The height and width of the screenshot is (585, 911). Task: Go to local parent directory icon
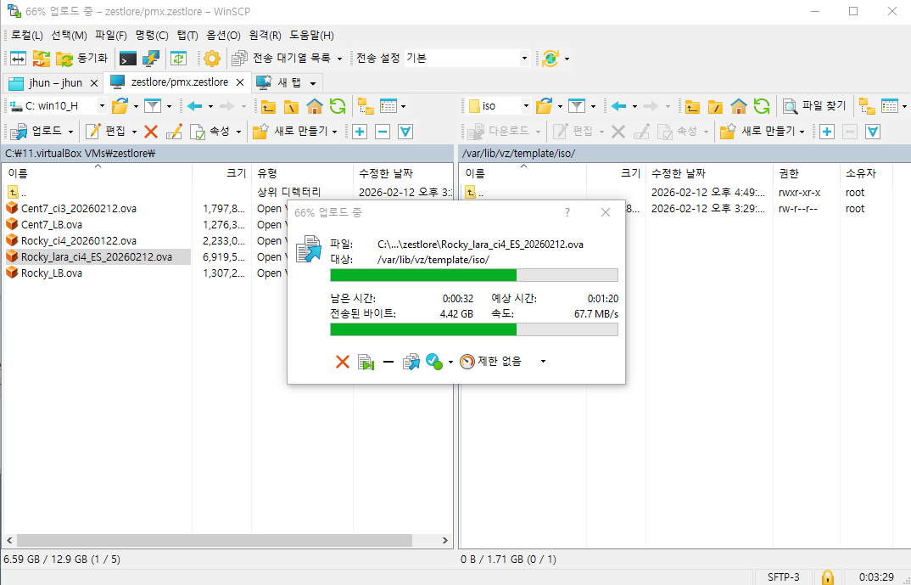pyautogui.click(x=268, y=106)
